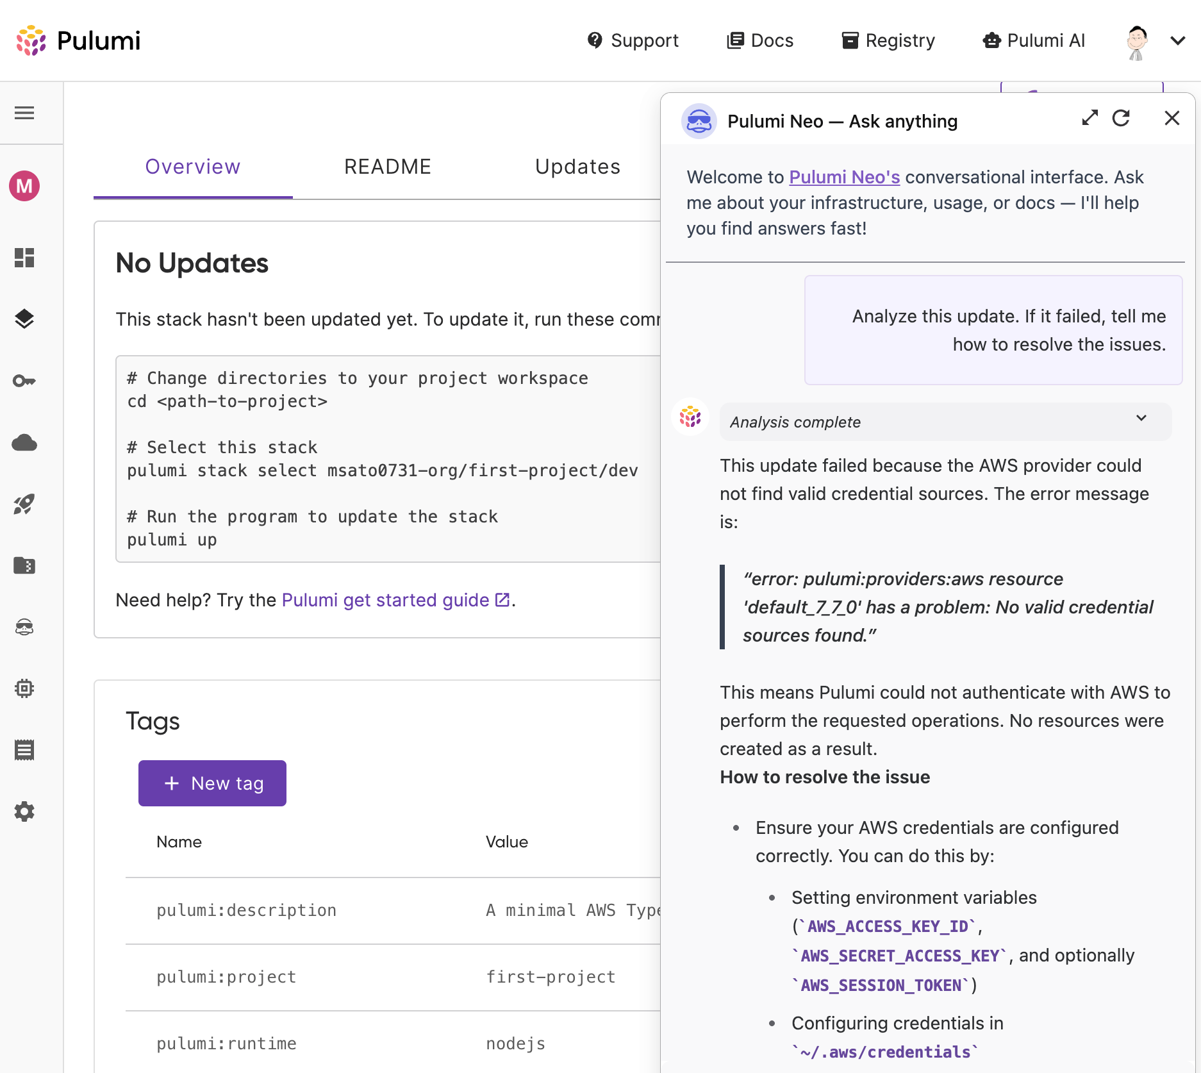Click the AWS_SECRET_ACCESS_KEY code text

(x=900, y=956)
